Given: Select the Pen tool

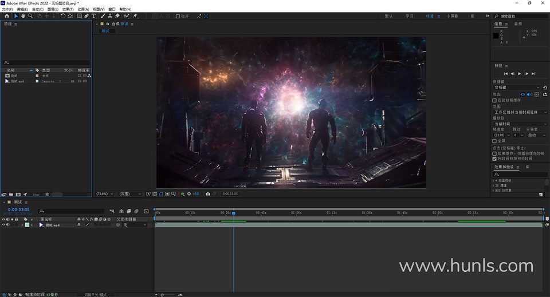Looking at the screenshot, I should click(x=87, y=16).
